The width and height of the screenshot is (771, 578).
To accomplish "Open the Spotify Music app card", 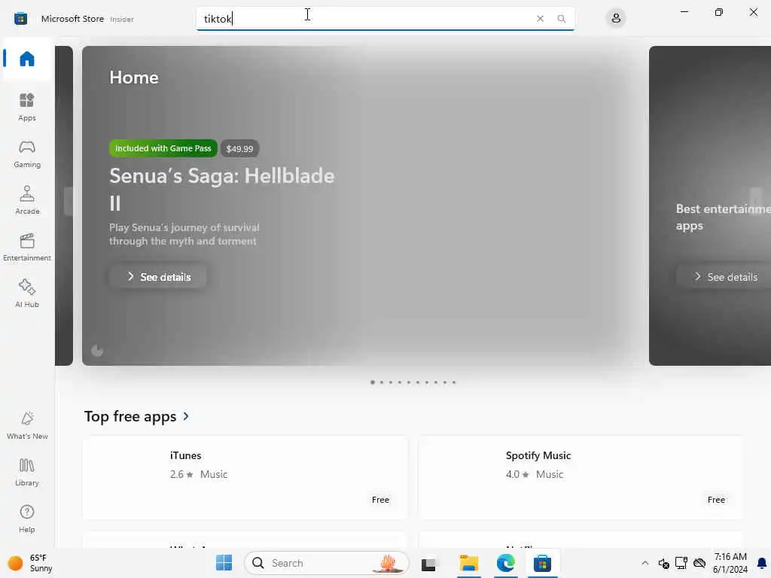I will coord(581,477).
